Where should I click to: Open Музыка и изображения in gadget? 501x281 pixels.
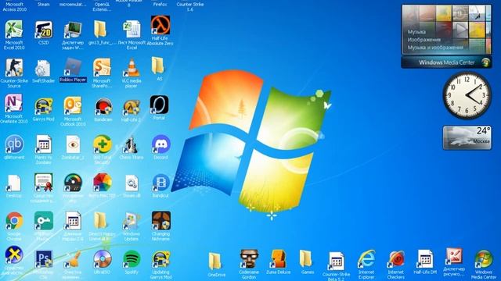pos(435,48)
